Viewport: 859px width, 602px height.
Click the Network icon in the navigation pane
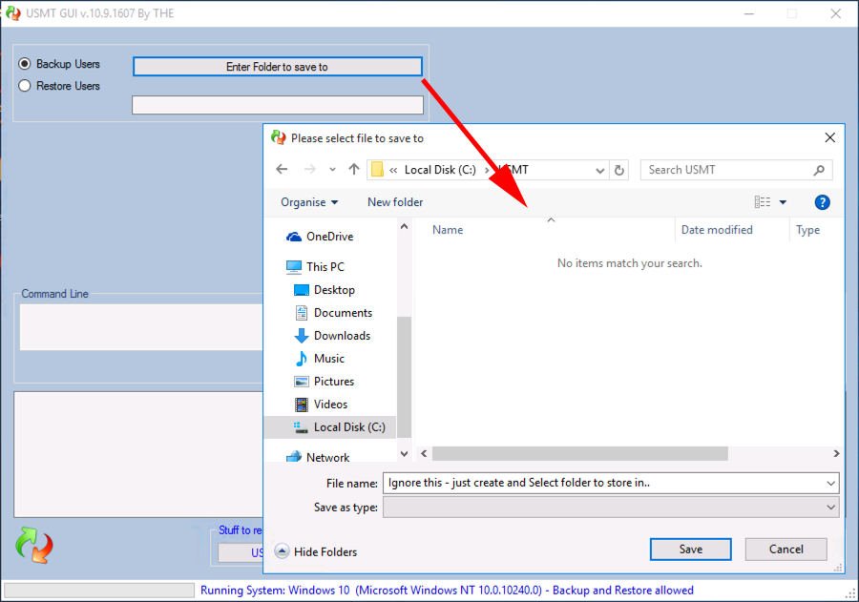pos(294,457)
